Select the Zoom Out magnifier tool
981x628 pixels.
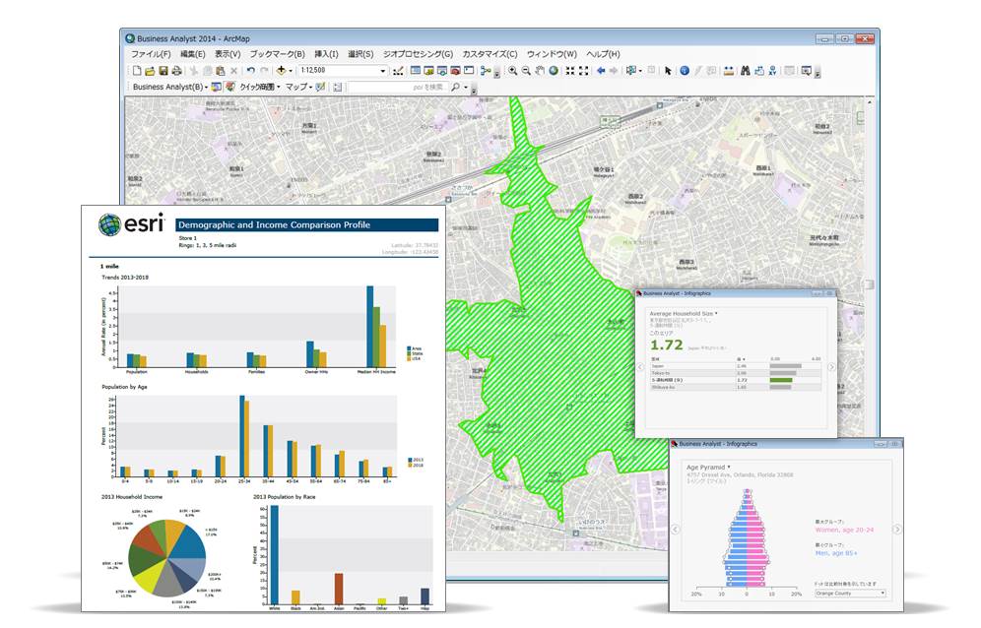click(526, 71)
